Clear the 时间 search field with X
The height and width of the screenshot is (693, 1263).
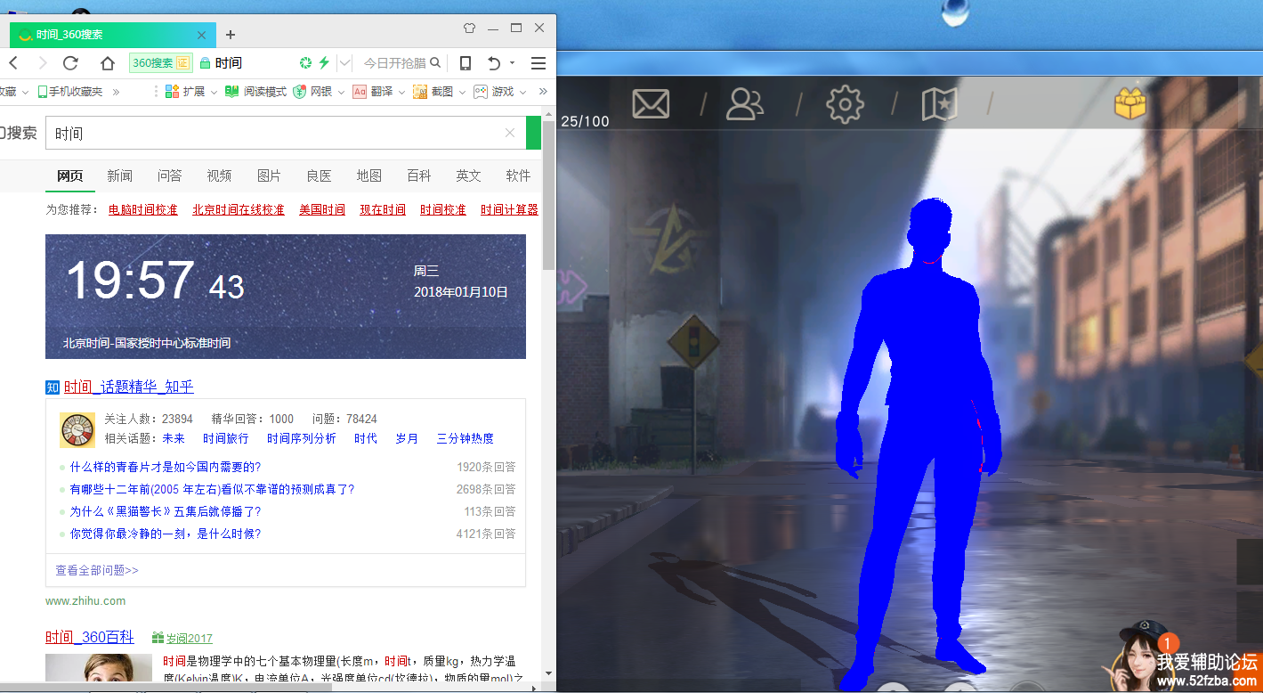pyautogui.click(x=510, y=133)
